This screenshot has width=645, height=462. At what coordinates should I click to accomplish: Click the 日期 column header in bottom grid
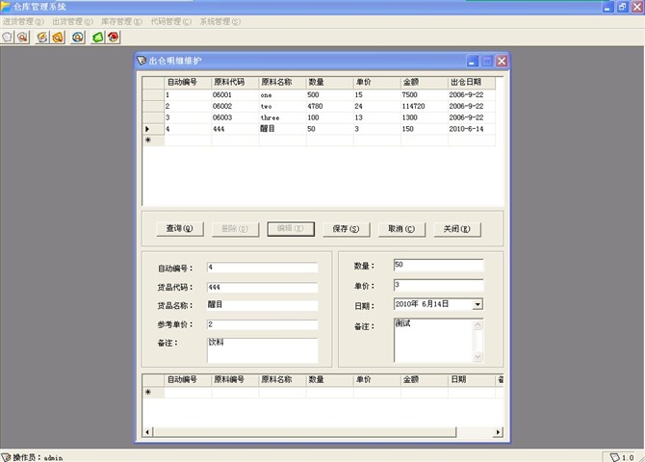tap(472, 380)
